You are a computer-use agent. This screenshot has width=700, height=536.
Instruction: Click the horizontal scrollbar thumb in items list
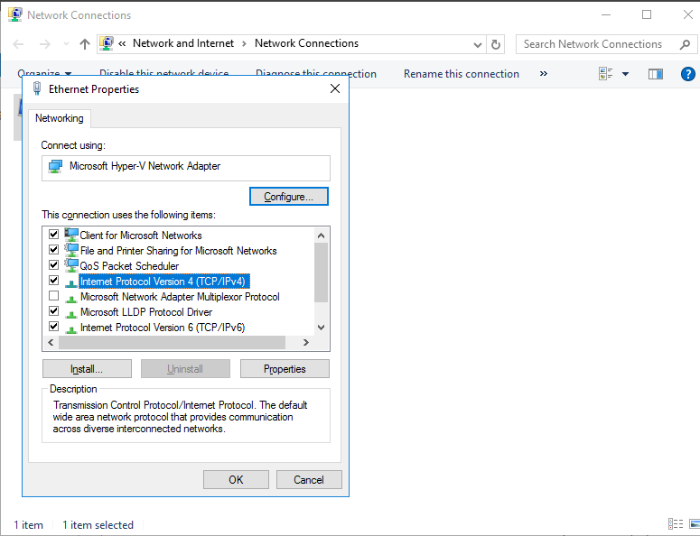tap(172, 343)
